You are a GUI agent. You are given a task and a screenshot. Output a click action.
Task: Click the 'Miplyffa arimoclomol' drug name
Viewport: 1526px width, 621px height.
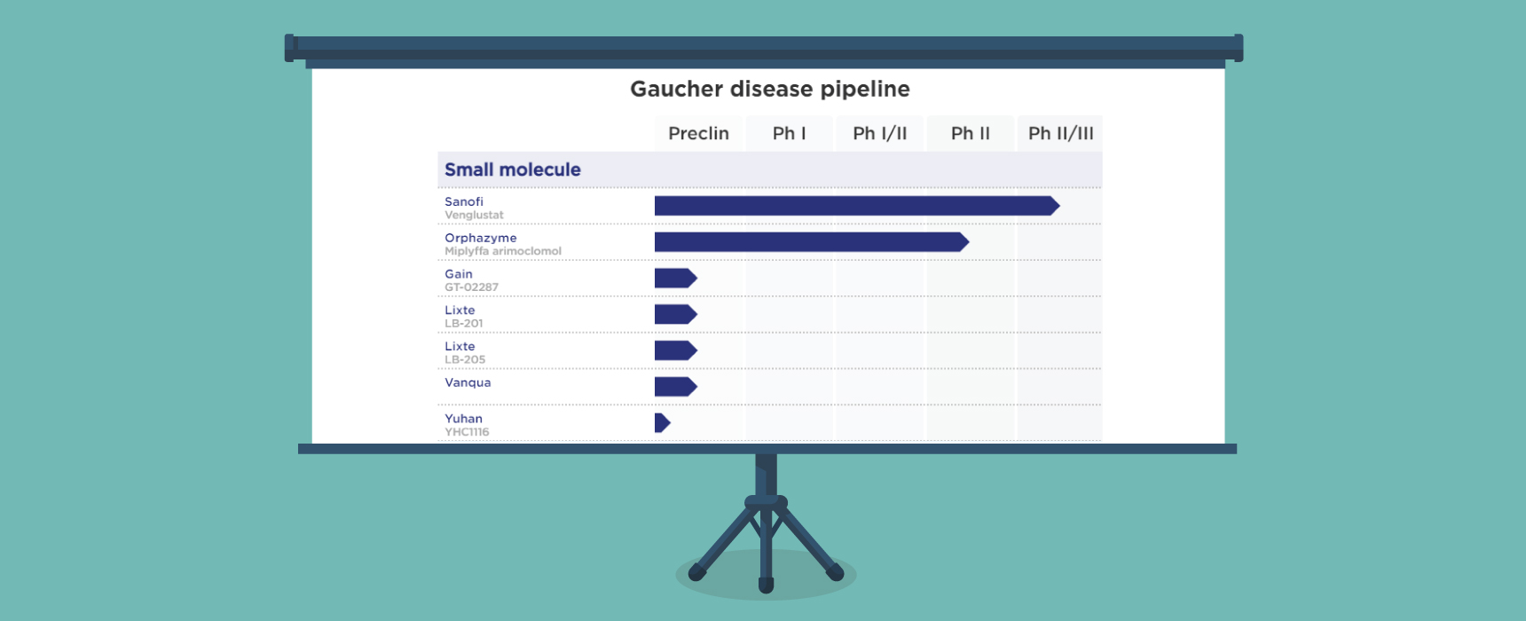pyautogui.click(x=503, y=251)
